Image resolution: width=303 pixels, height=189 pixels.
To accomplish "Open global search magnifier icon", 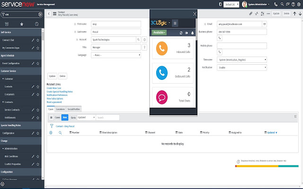I will [x=282, y=4].
